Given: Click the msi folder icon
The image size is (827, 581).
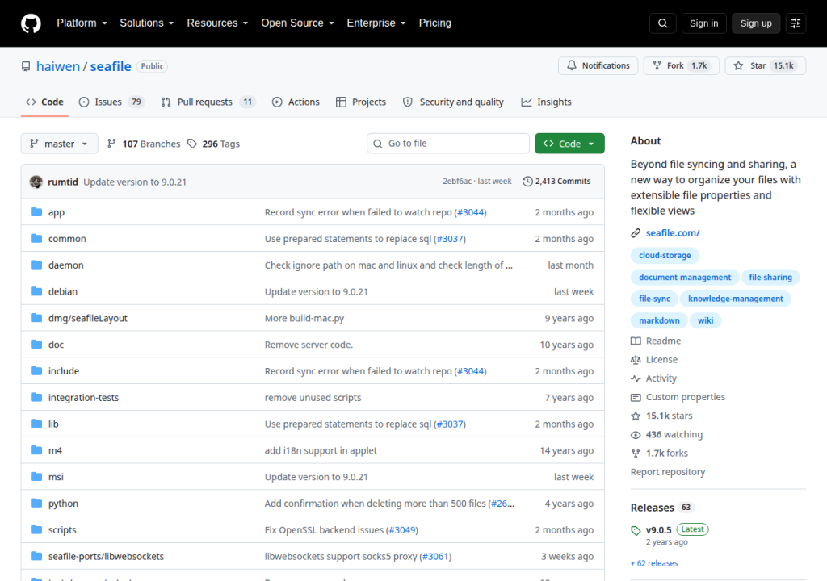Looking at the screenshot, I should (x=36, y=477).
